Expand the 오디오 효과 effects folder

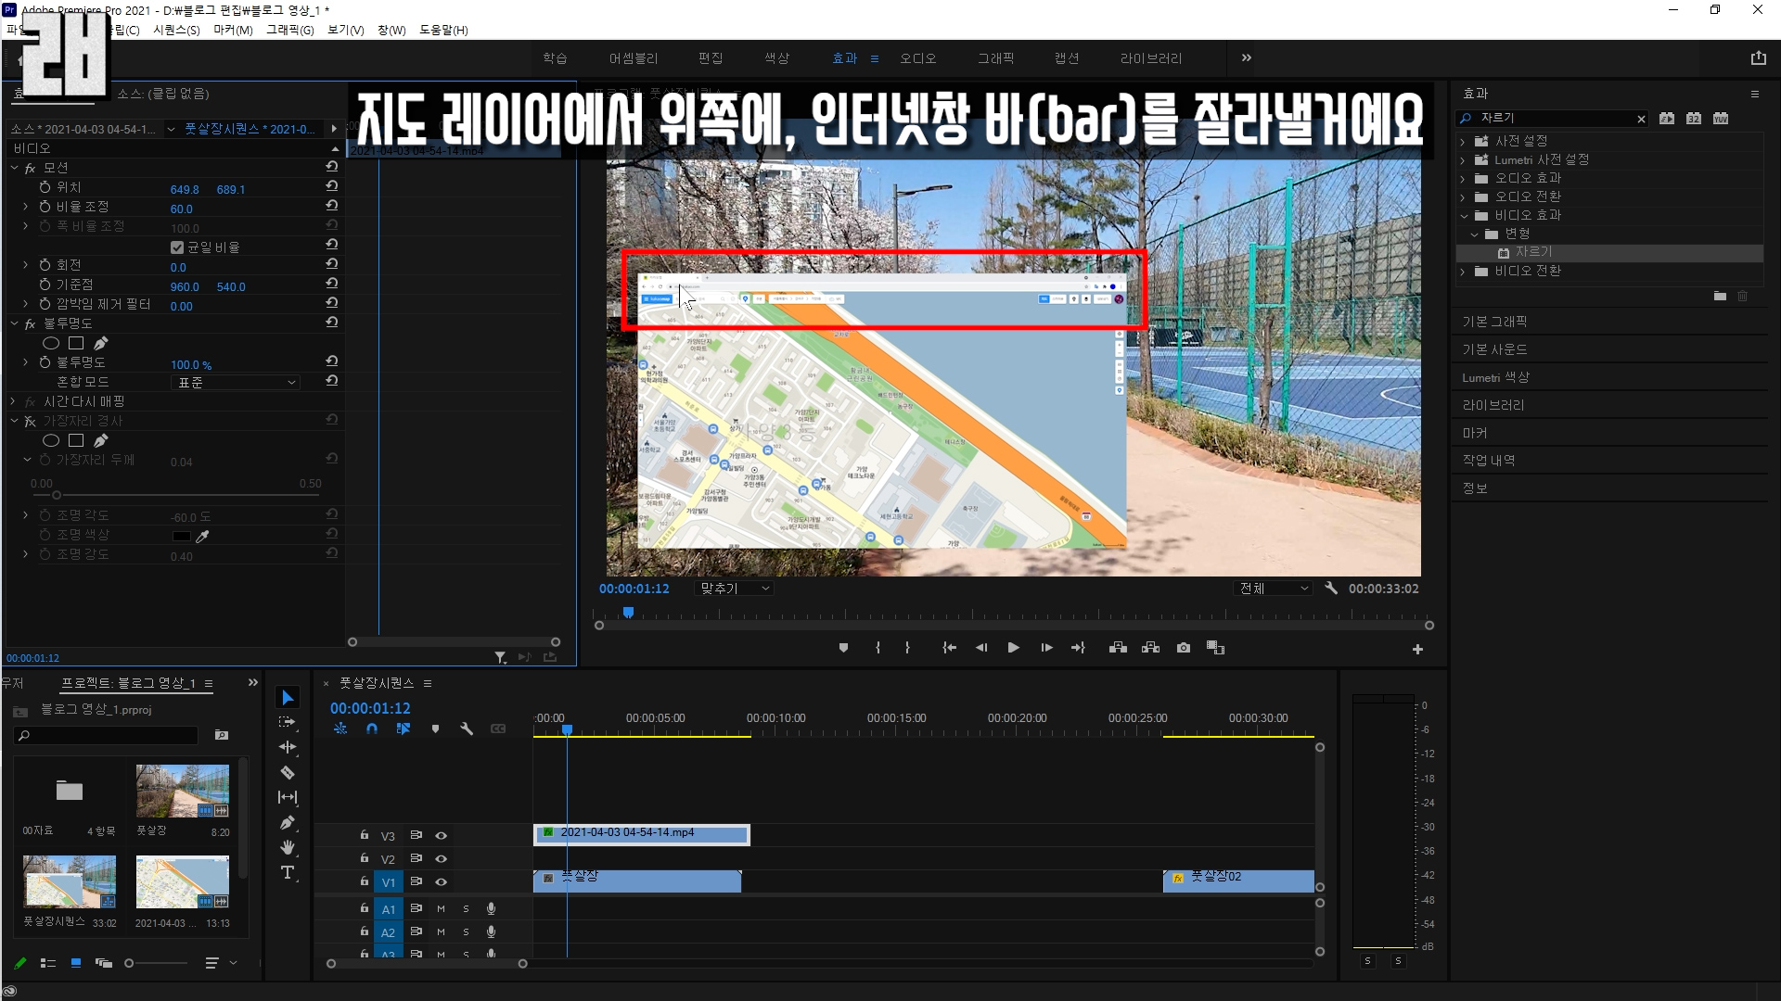[1463, 178]
